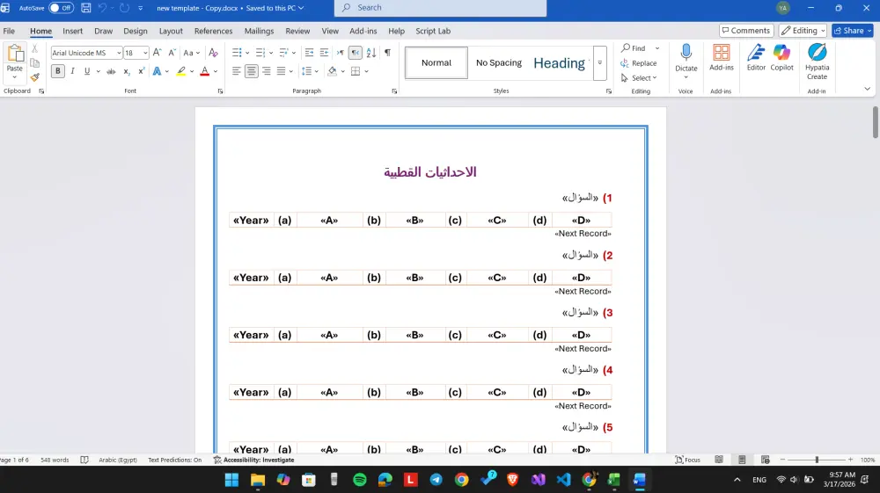
Task: Toggle show paragraph marks
Action: pyautogui.click(x=387, y=53)
